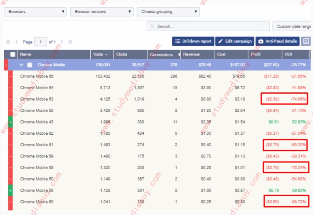Click the $79.45 total revenue cell

pos(205,65)
